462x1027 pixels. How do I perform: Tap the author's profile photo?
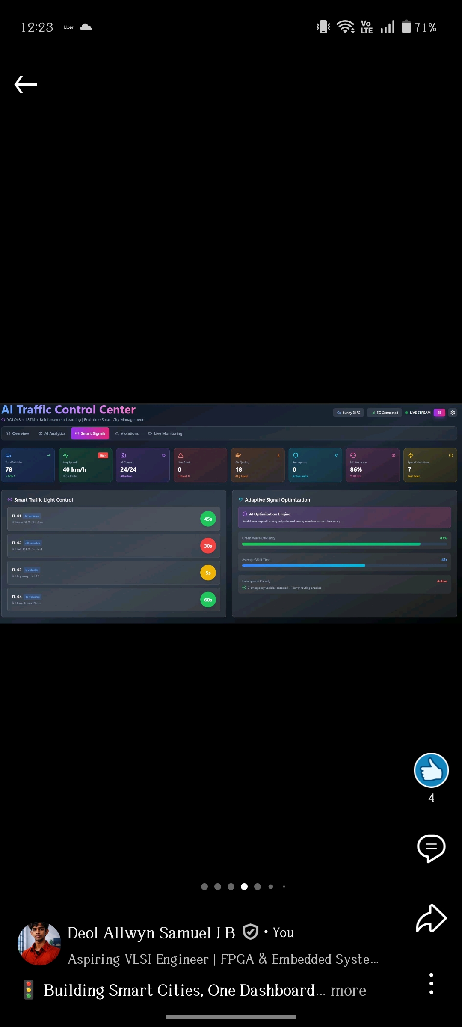39,944
